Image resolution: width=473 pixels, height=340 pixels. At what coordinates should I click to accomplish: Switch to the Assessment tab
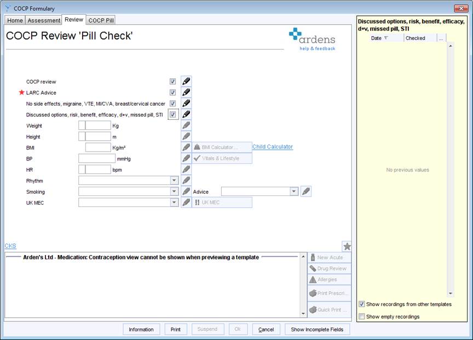(x=44, y=20)
